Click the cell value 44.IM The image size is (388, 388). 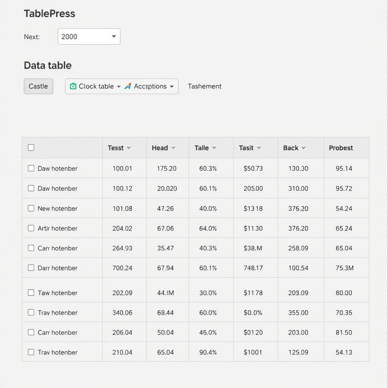tap(166, 293)
